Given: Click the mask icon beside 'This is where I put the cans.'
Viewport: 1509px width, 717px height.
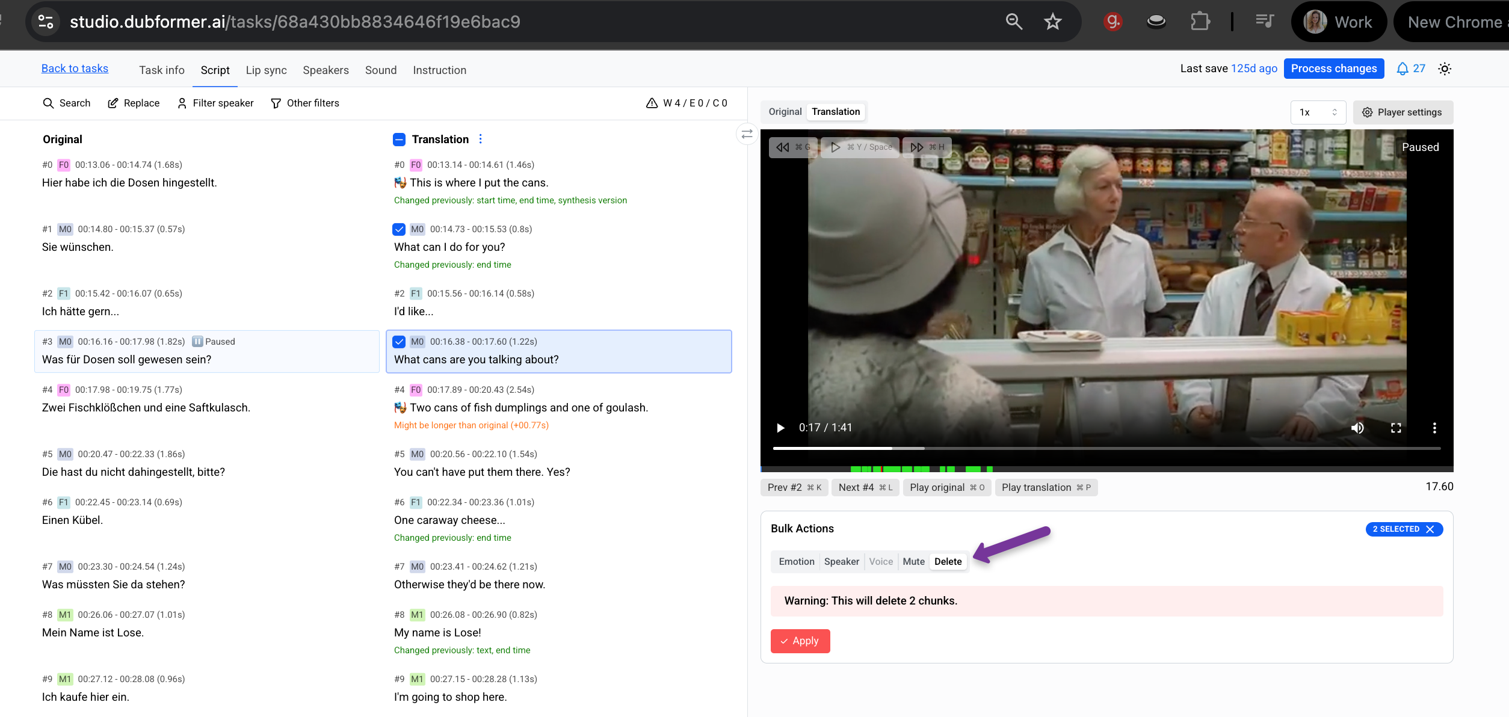Looking at the screenshot, I should (400, 183).
